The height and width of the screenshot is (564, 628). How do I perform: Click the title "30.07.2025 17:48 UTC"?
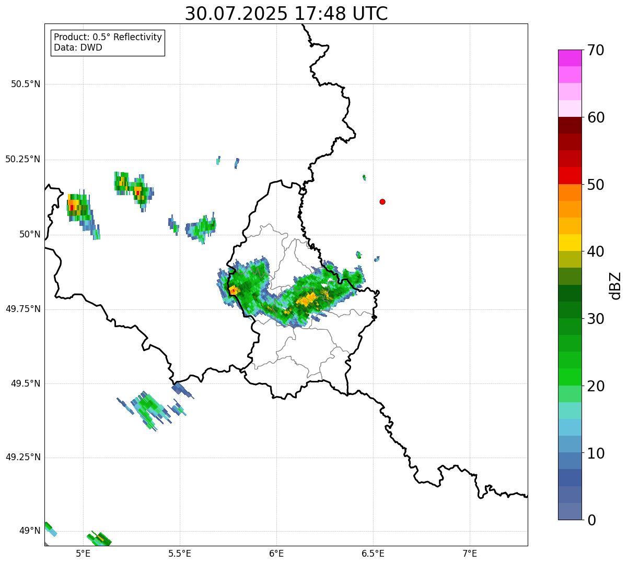286,14
